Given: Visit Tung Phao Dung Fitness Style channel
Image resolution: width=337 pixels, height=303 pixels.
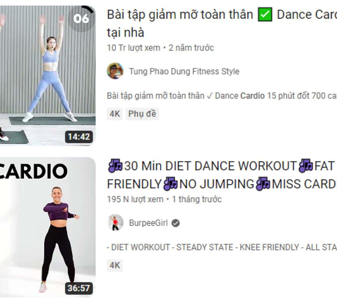Looking at the screenshot, I should point(184,71).
